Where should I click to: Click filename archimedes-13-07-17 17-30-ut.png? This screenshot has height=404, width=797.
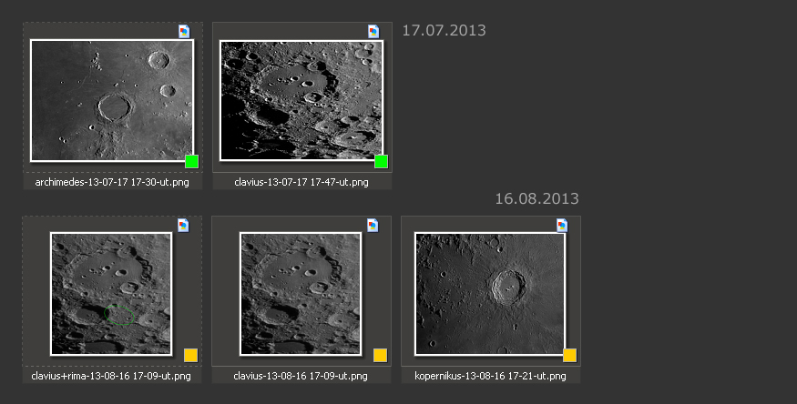[x=112, y=182]
